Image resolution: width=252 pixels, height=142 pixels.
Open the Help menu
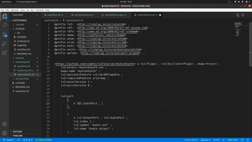click(47, 10)
